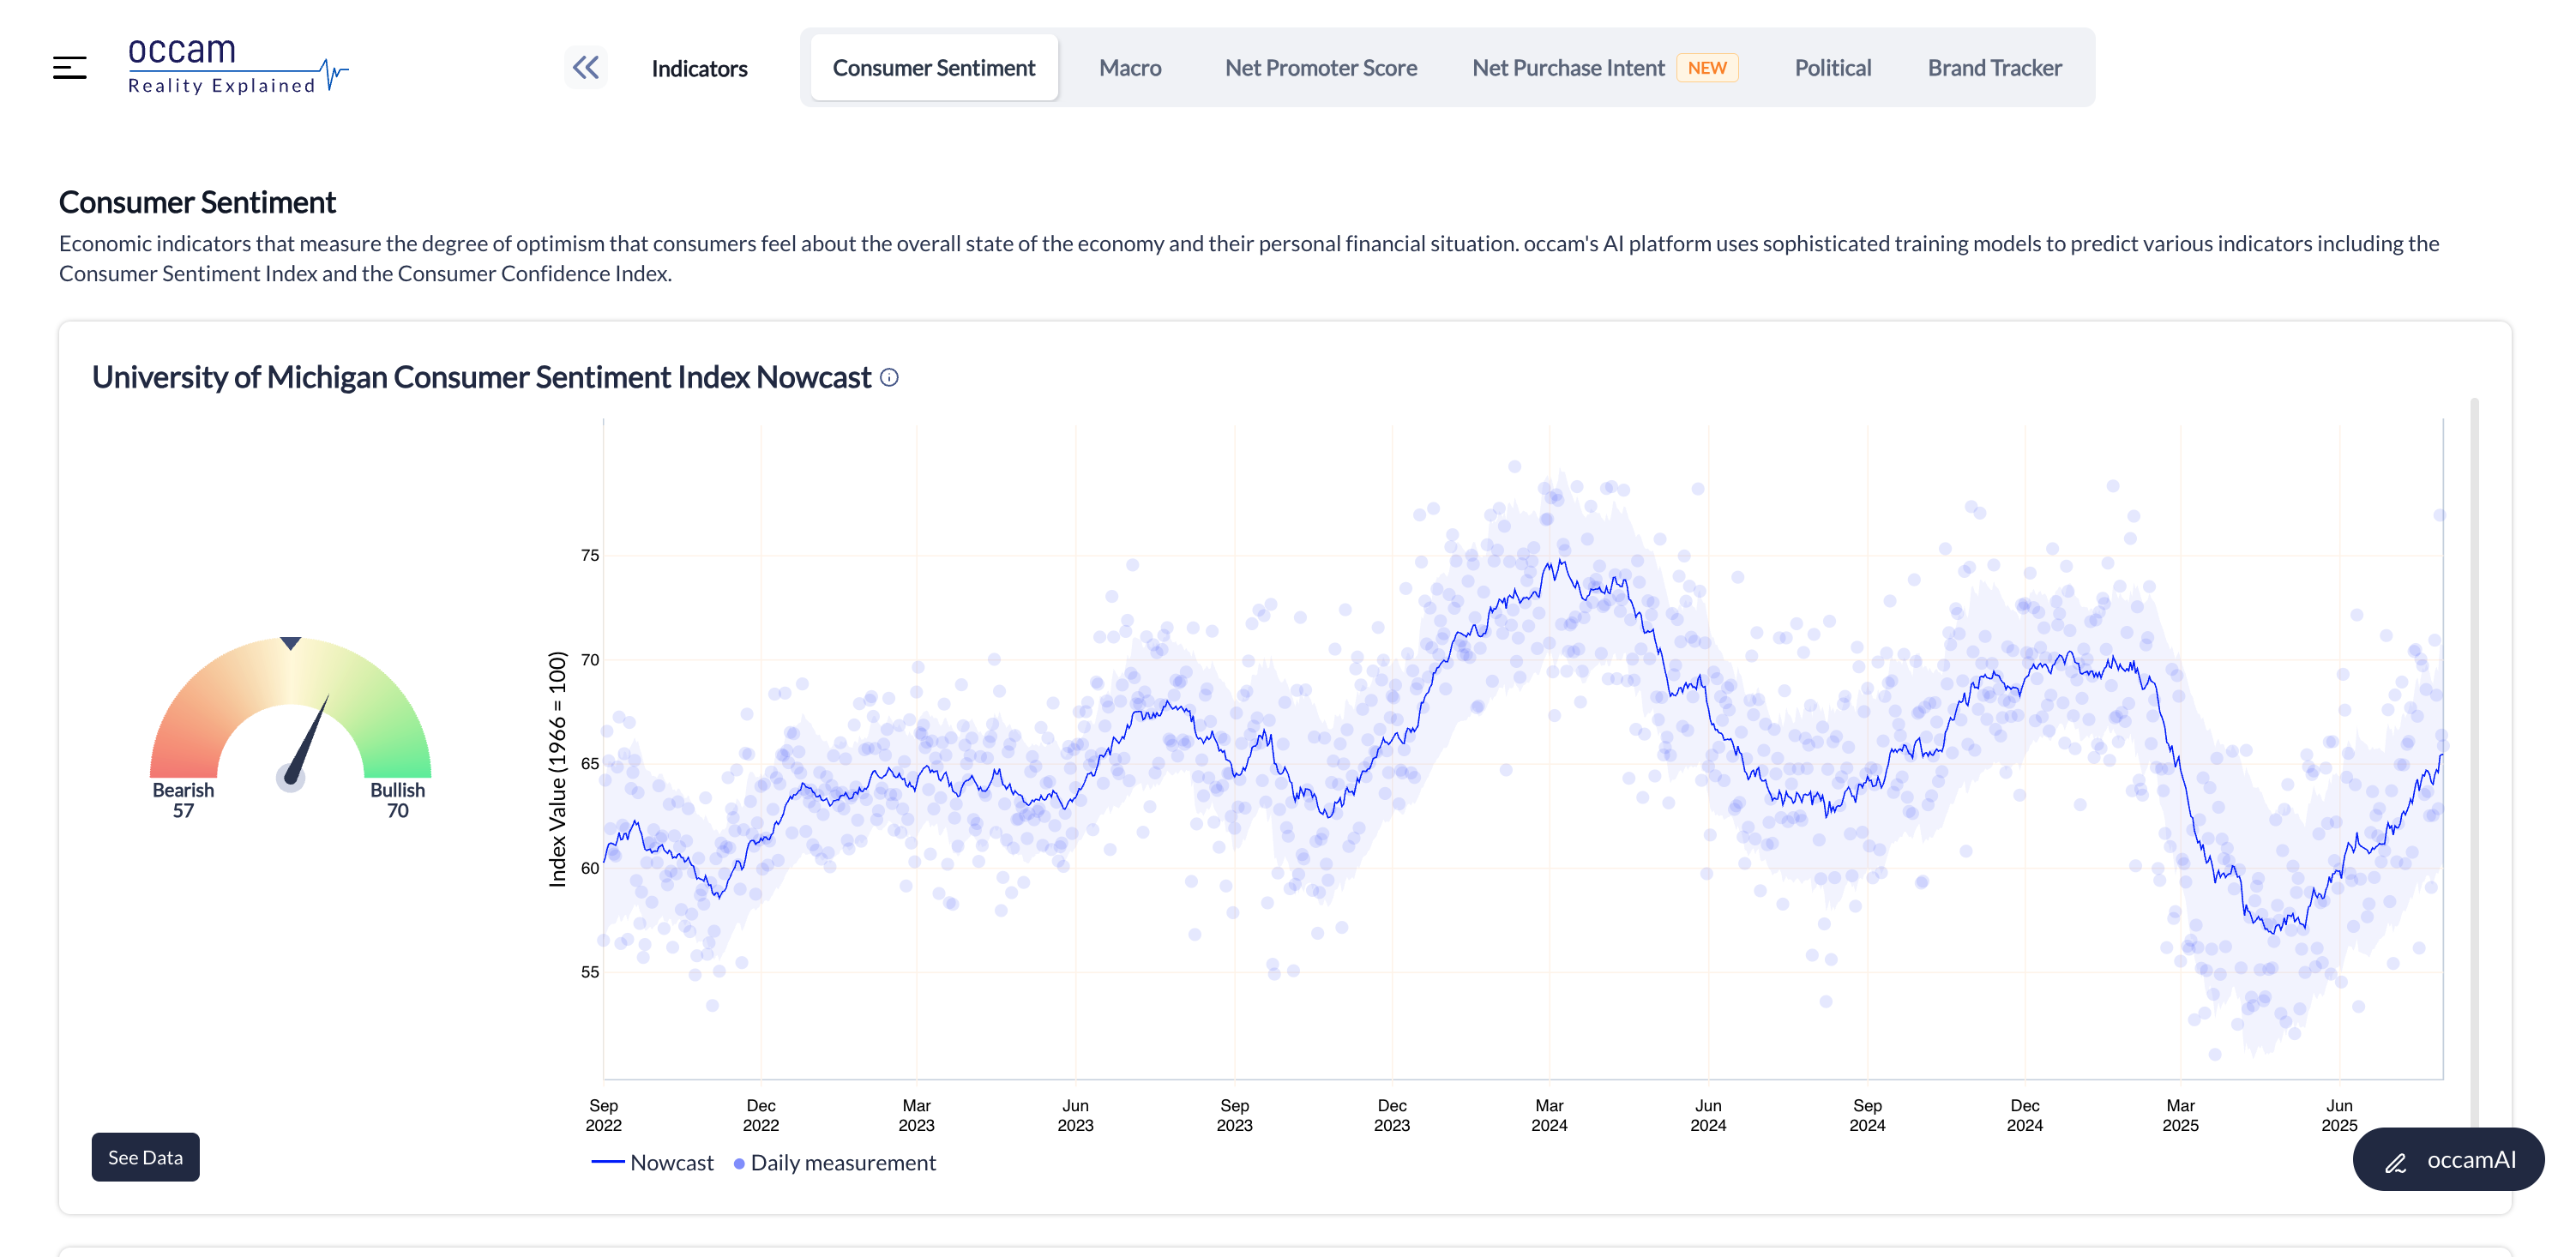Toggle Daily measurement series in legend
Screen dimensions: 2576x1257
(x=835, y=1163)
